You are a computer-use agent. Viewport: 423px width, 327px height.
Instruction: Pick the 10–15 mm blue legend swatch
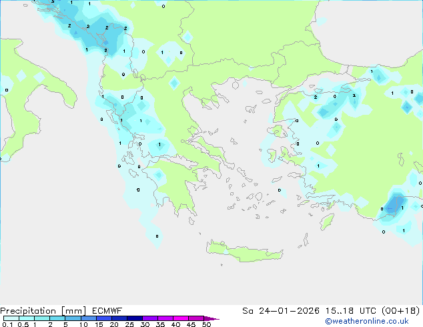pos(88,318)
